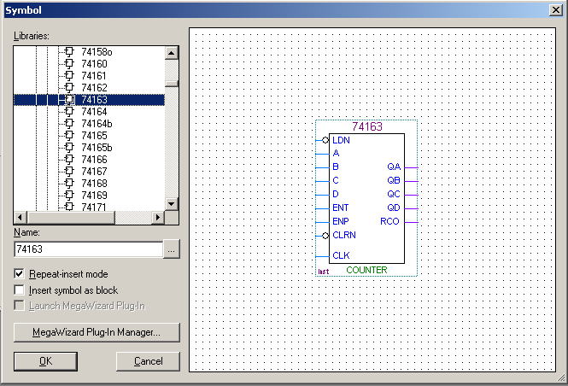Select the 74166 library entry

click(x=94, y=160)
